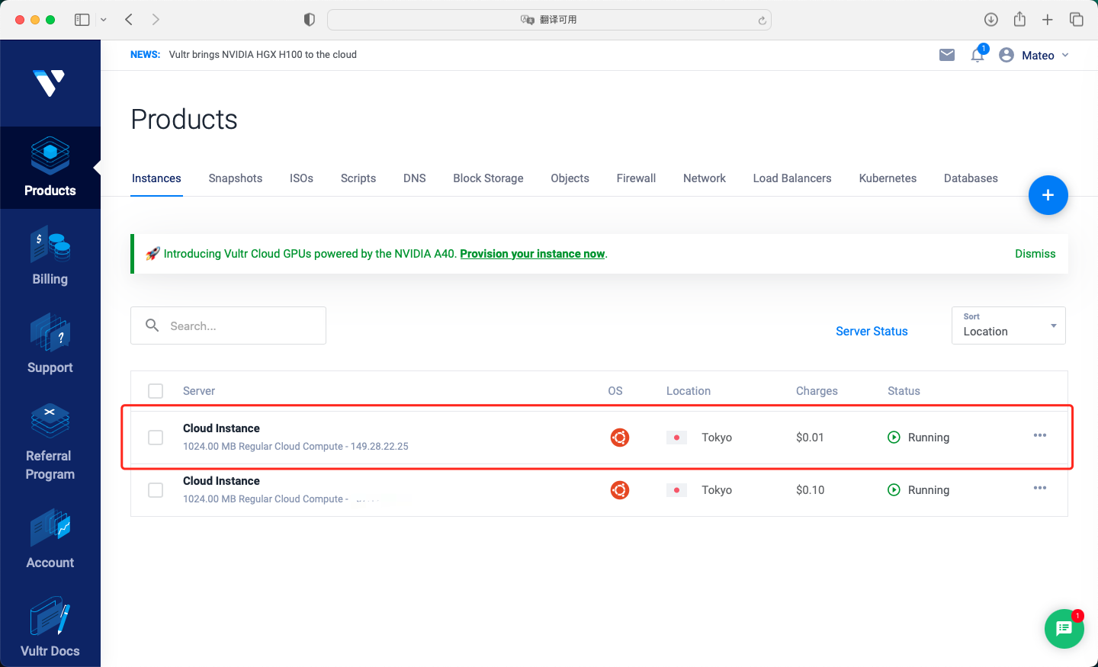The width and height of the screenshot is (1098, 667).
Task: Expand the Safari sidebar options chevron
Action: 104,20
